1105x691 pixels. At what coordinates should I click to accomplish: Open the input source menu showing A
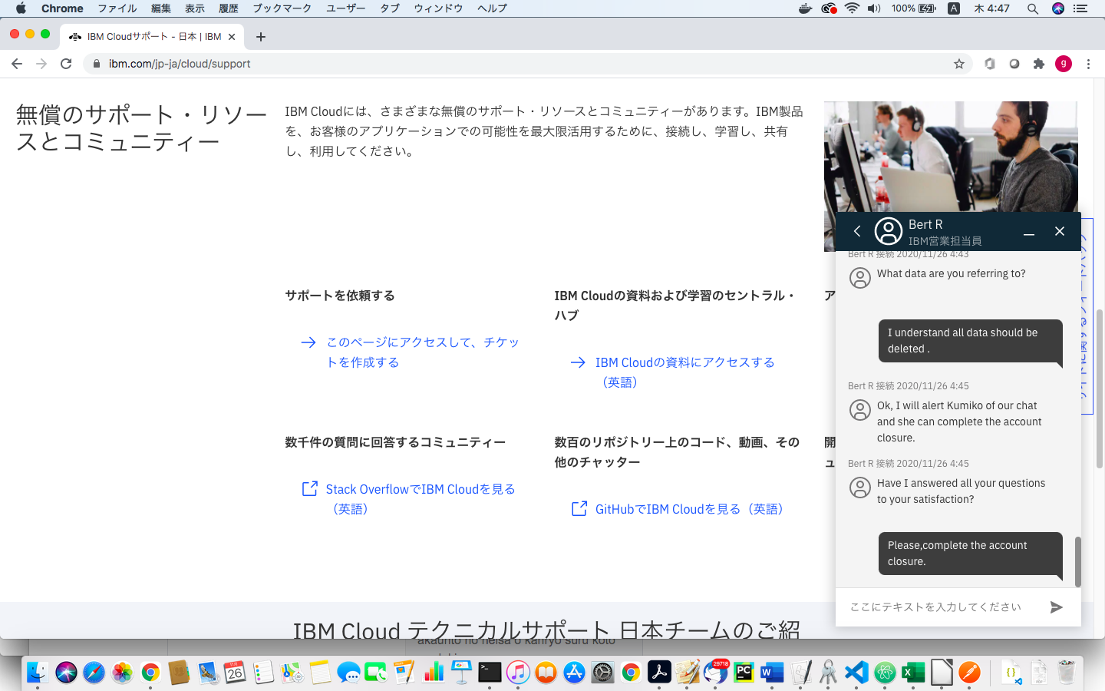click(953, 8)
